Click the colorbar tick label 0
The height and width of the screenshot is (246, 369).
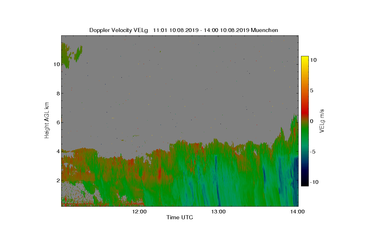(x=311, y=121)
